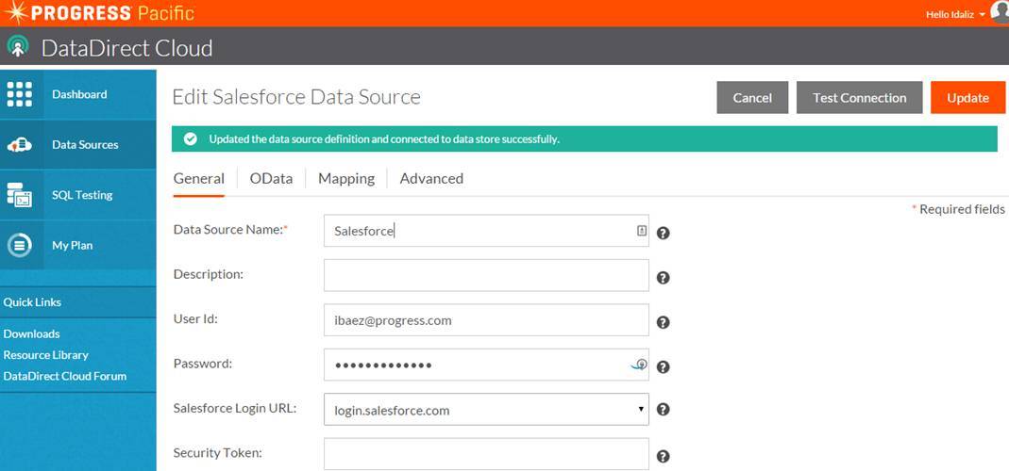Open the Mapping tab
The height and width of the screenshot is (471, 1009).
point(346,179)
